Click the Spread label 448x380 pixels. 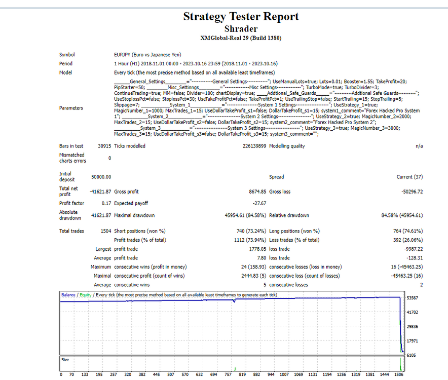(x=277, y=177)
